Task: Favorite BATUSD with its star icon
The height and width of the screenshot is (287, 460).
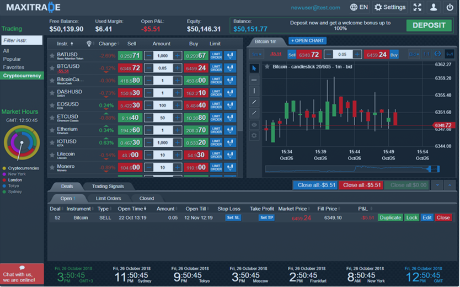Action: [52, 55]
